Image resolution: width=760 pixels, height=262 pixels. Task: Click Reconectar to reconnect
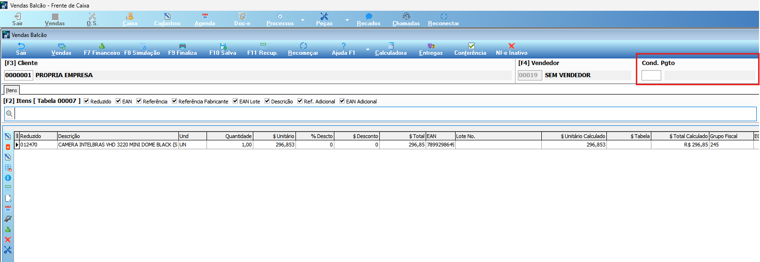click(443, 19)
